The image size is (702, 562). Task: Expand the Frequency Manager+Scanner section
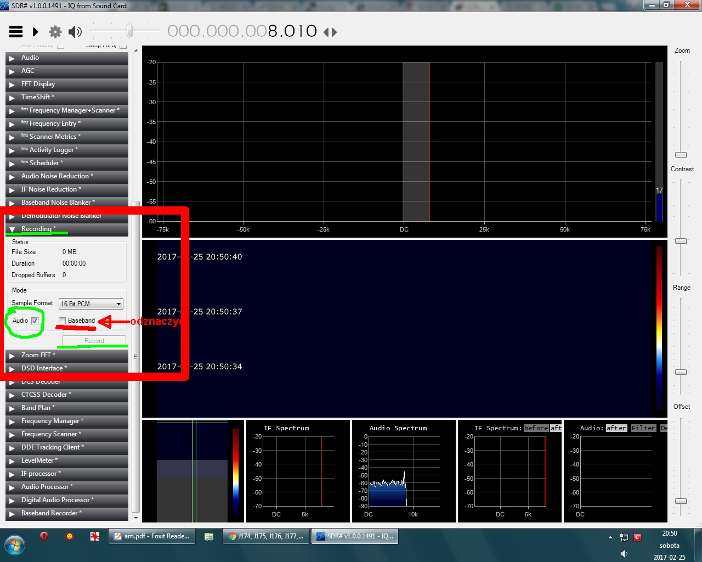[x=67, y=110]
